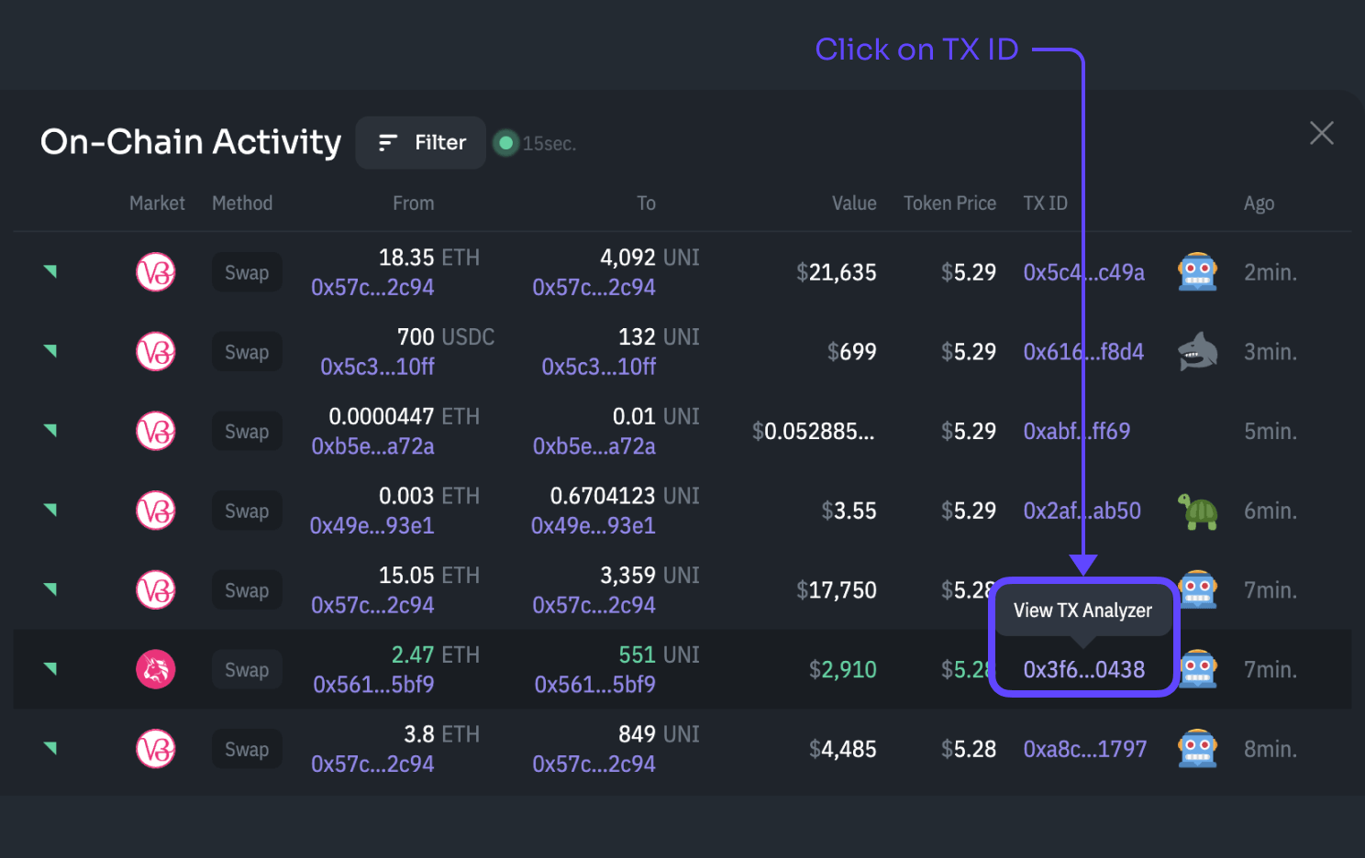Click the Filter button
This screenshot has width=1365, height=858.
tap(421, 143)
